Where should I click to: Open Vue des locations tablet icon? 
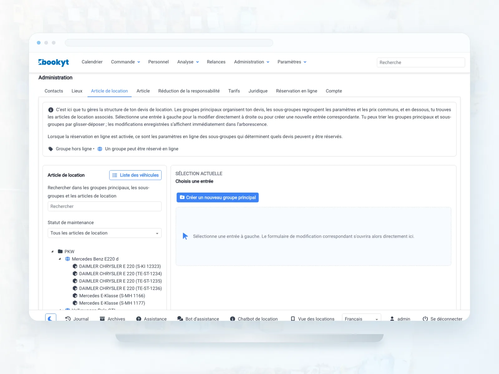293,319
